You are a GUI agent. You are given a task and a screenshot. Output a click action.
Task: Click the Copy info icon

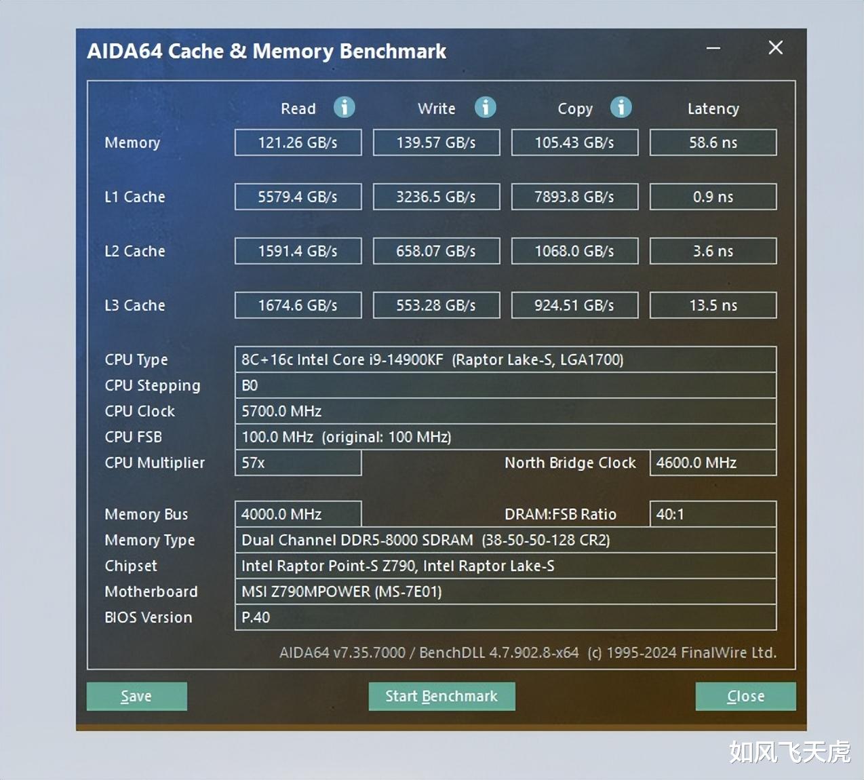click(x=621, y=107)
